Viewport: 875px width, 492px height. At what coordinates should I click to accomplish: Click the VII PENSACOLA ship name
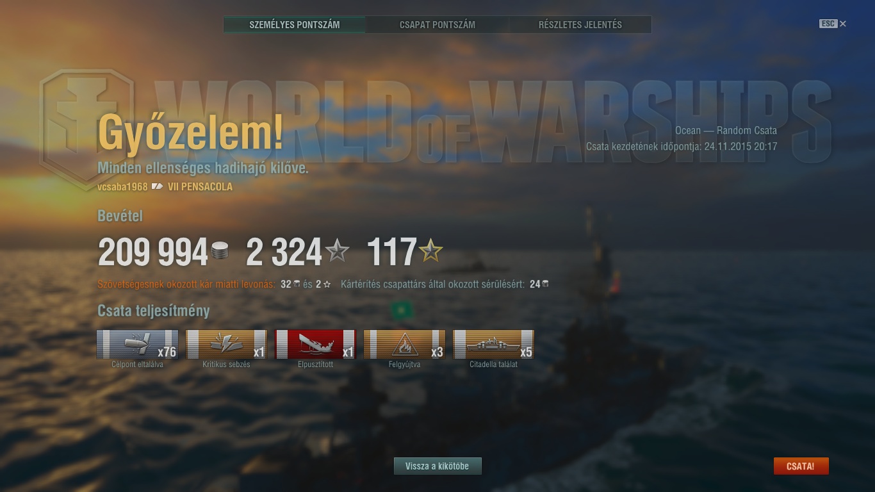click(200, 187)
